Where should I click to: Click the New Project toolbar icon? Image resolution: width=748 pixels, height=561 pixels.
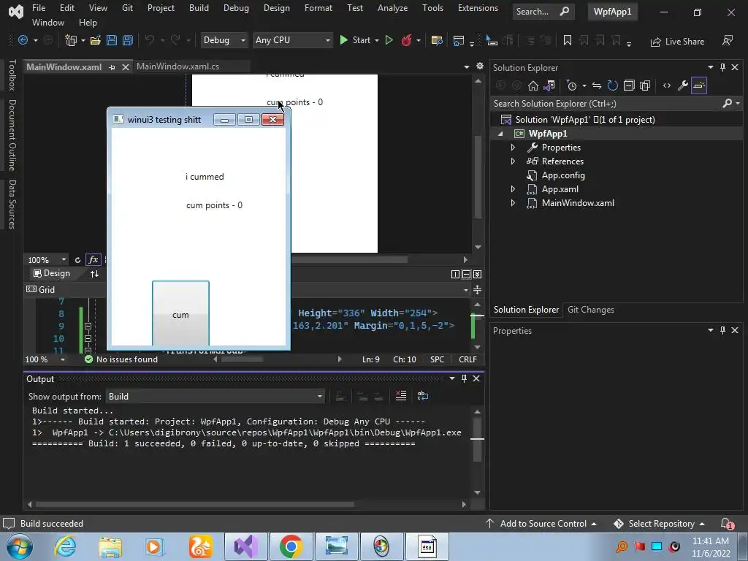71,41
